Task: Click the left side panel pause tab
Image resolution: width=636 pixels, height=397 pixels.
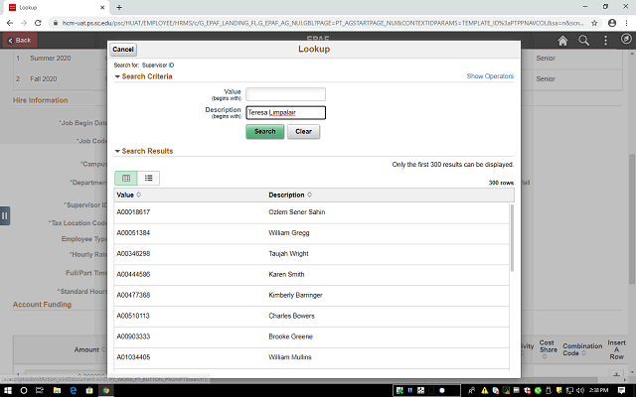Action: (x=4, y=215)
